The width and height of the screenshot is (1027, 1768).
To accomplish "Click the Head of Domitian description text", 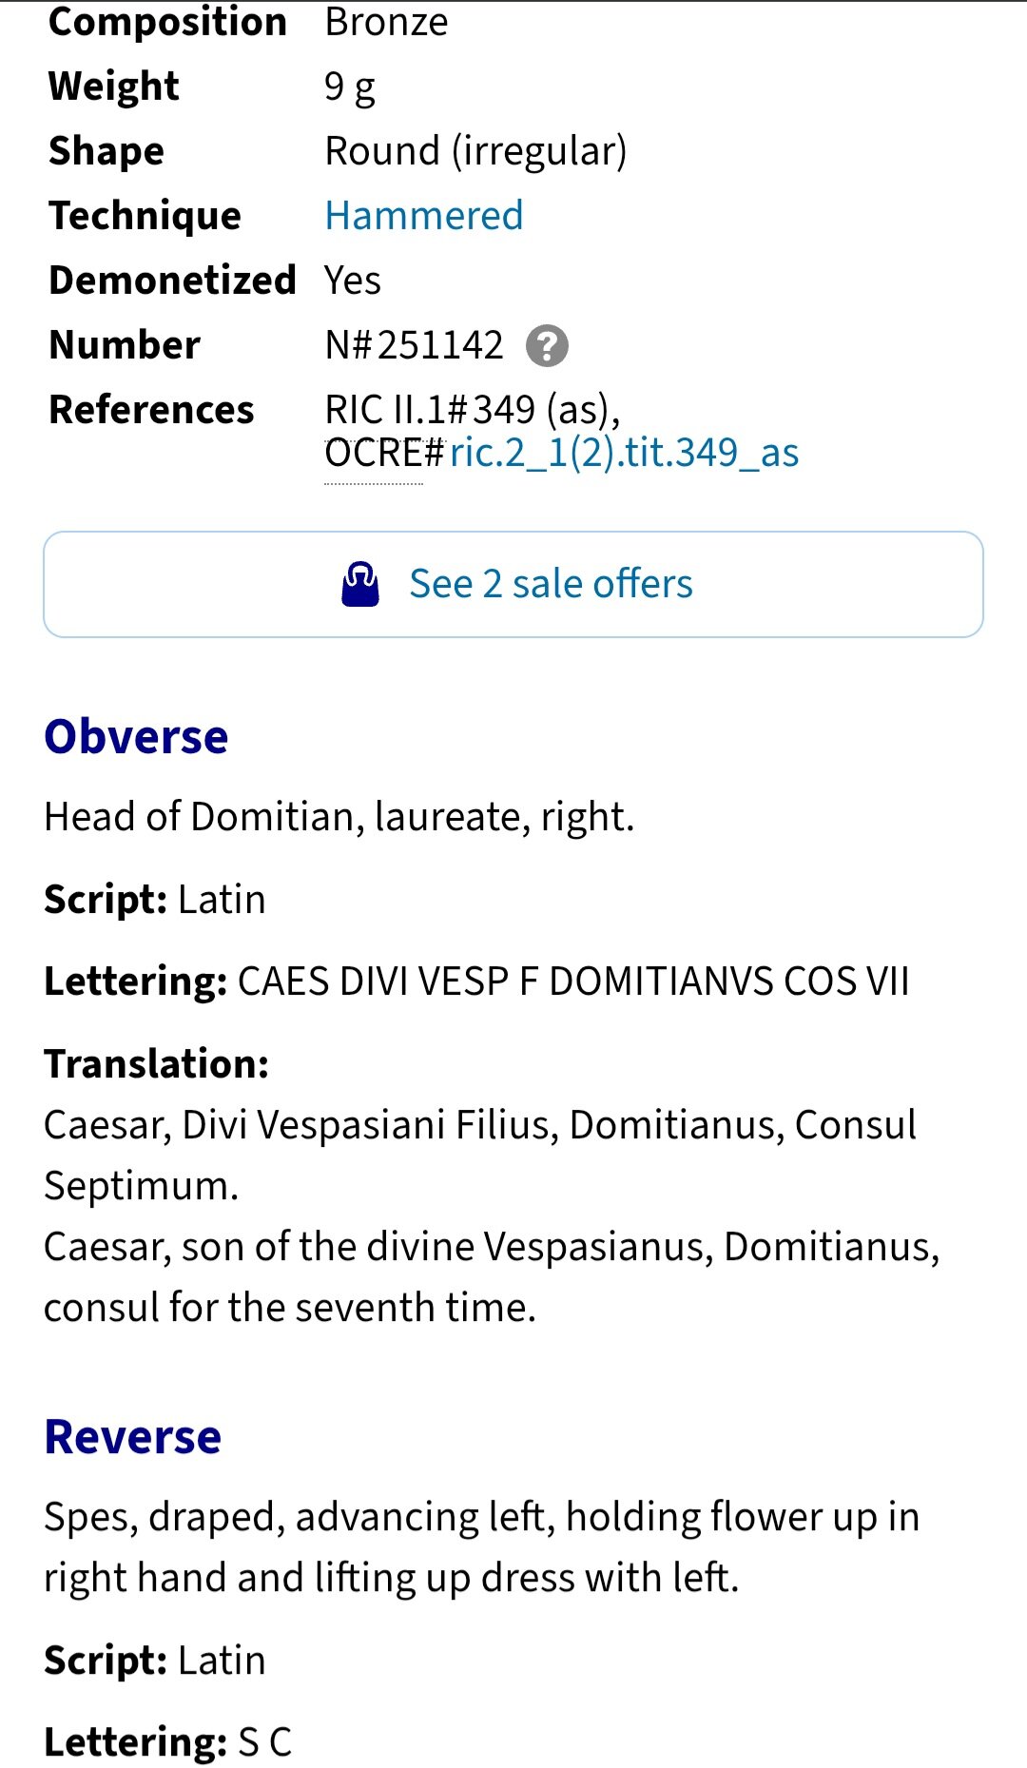I will tap(339, 817).
